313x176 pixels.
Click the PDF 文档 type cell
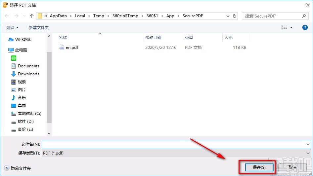193,48
